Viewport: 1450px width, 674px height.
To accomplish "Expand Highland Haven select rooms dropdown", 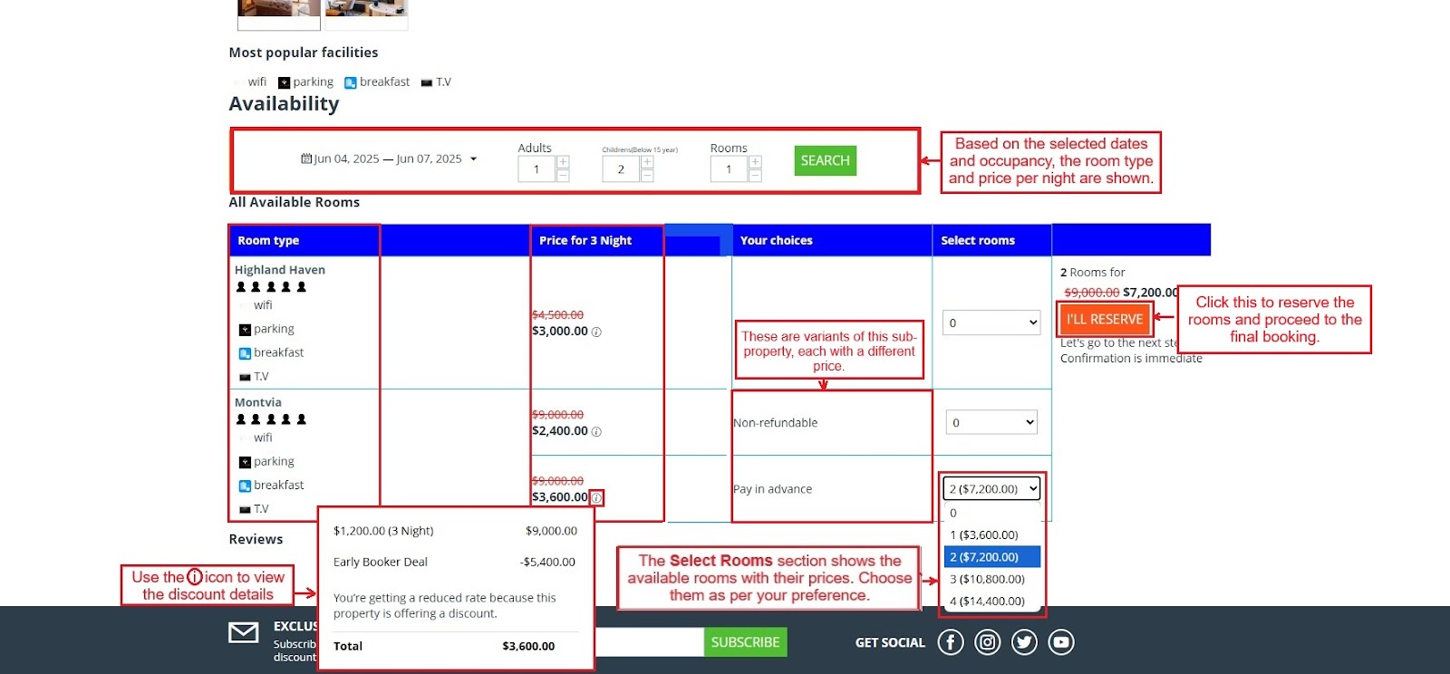I will click(x=991, y=323).
